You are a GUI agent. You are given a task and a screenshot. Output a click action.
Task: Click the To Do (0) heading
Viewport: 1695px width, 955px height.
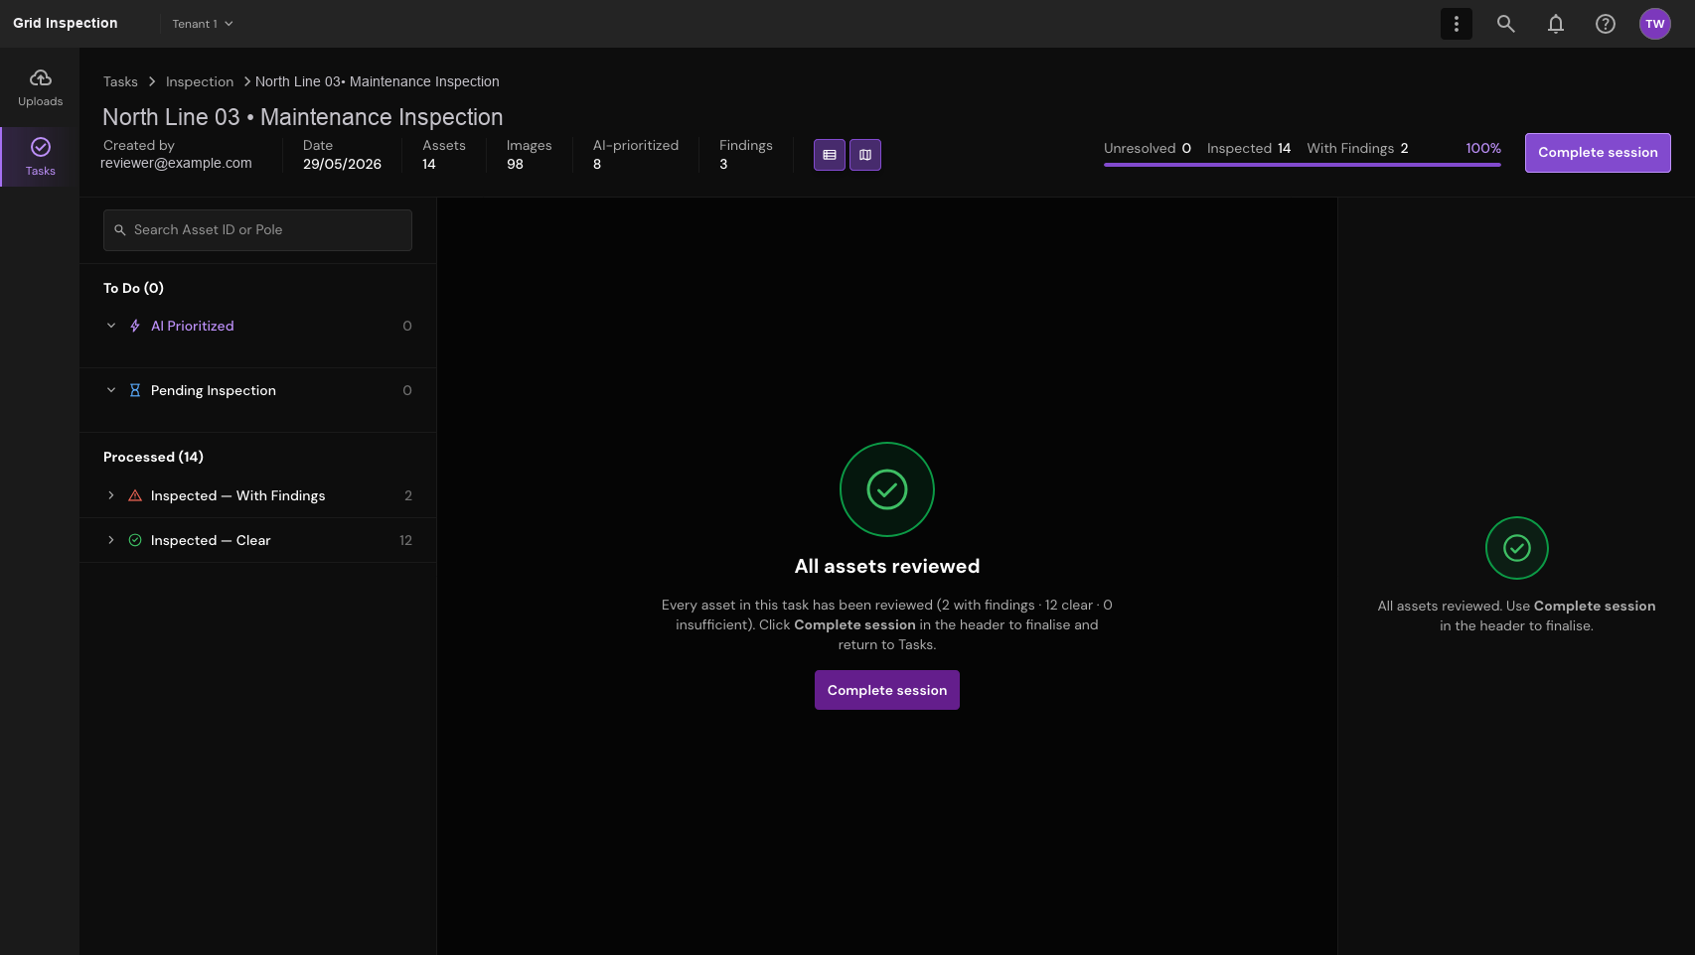[x=133, y=288]
